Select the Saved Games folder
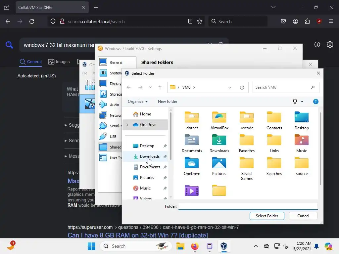This screenshot has width=339, height=254. [246, 169]
